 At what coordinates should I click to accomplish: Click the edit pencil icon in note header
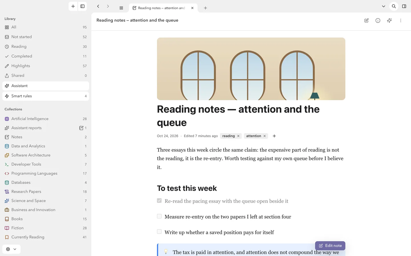[x=366, y=20]
